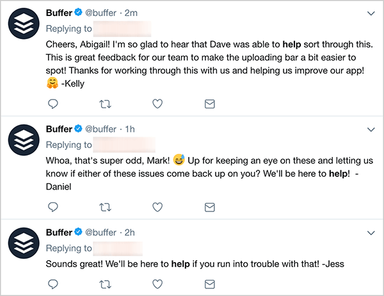This screenshot has height=296, width=384.
Task: Reply to Kelly's tweet with the comment icon
Action: [53, 104]
